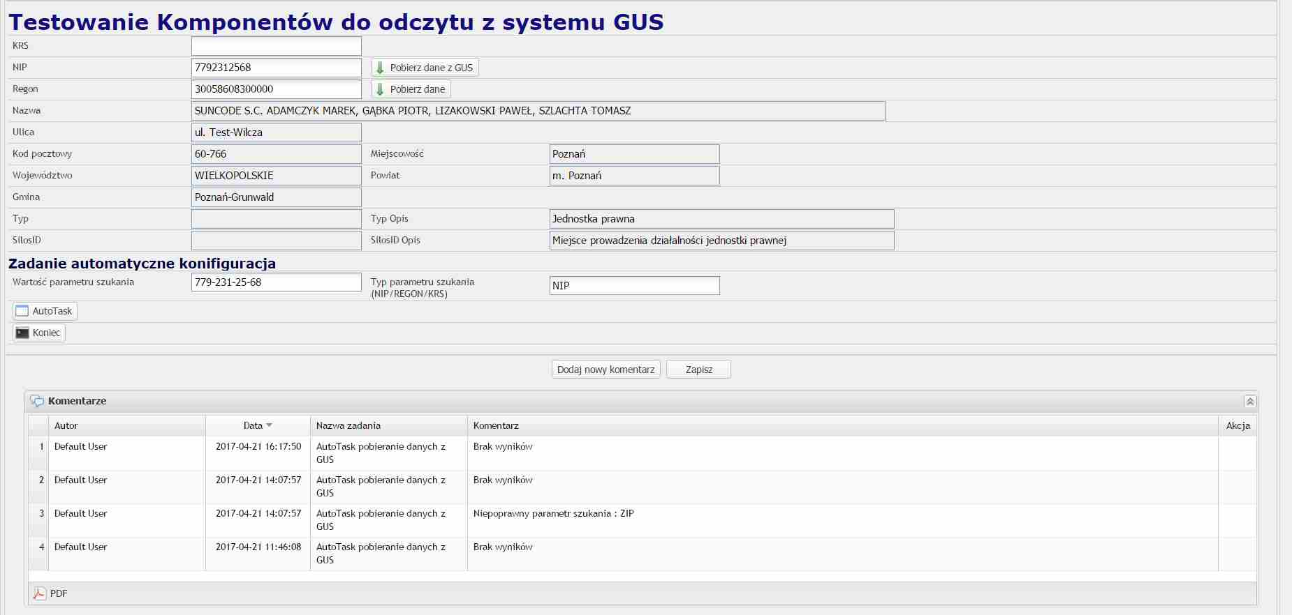Screen dimensions: 1292x615
Task: Click the Koniec button
Action: (39, 333)
